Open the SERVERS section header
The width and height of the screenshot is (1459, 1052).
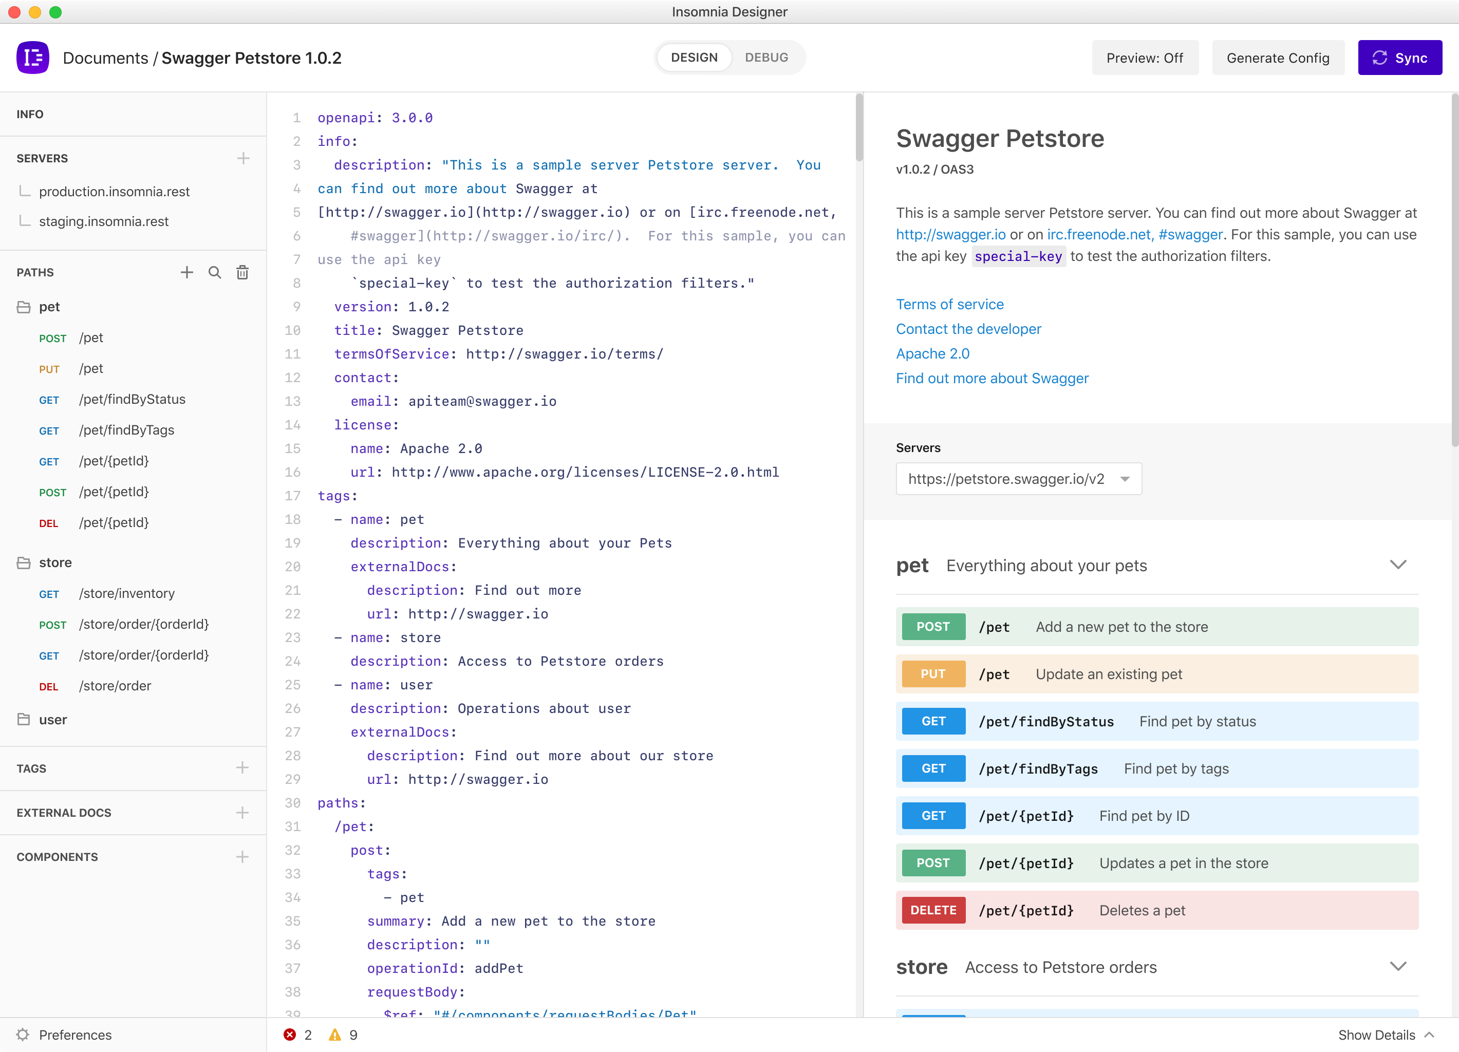[43, 158]
